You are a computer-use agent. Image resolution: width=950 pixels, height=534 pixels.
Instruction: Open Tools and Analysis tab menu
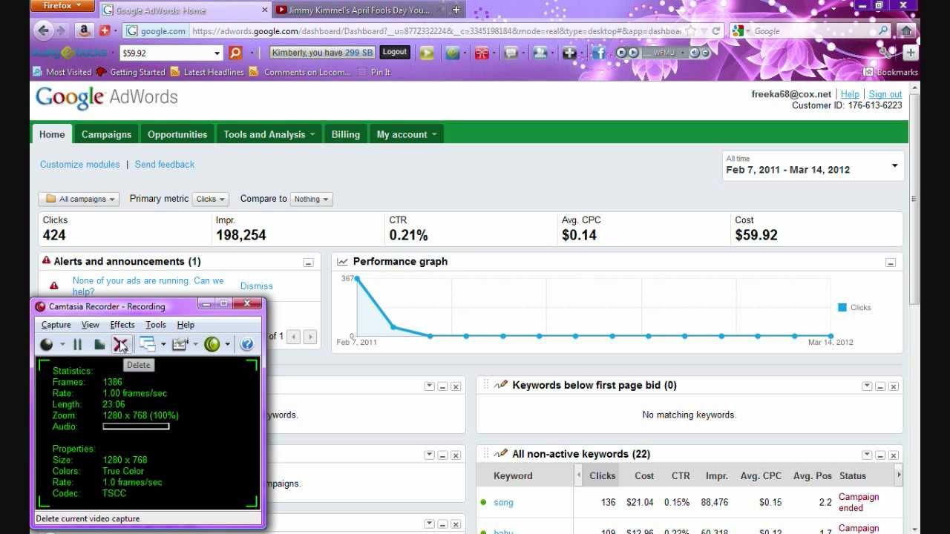(x=269, y=134)
